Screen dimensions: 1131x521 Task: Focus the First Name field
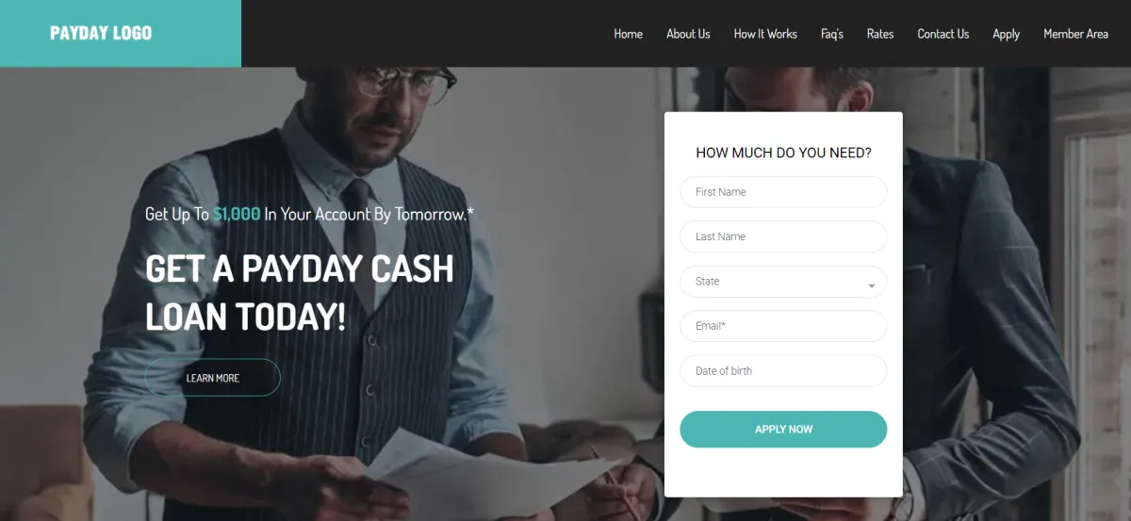(783, 192)
